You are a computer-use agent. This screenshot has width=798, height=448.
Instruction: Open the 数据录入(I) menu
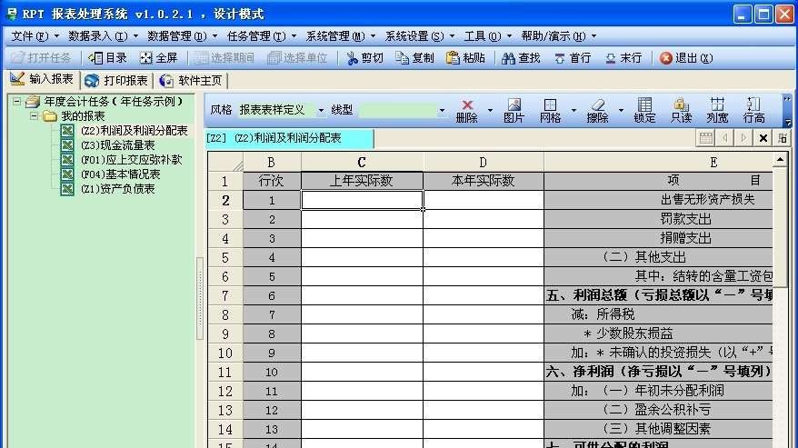[103, 36]
